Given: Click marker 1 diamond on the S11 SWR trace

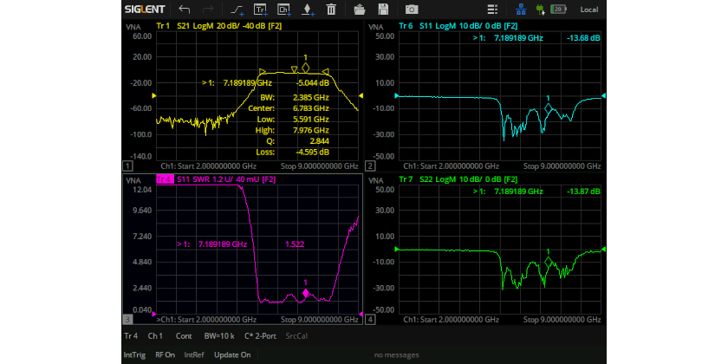Looking at the screenshot, I should point(306,294).
